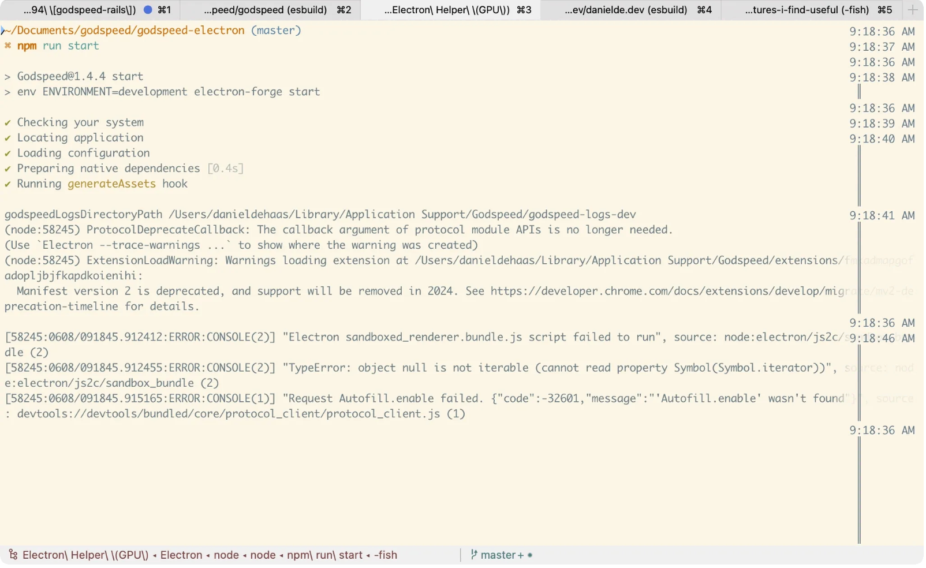The height and width of the screenshot is (568, 926).
Task: Click the highlighted "generateAssets" word
Action: point(111,184)
